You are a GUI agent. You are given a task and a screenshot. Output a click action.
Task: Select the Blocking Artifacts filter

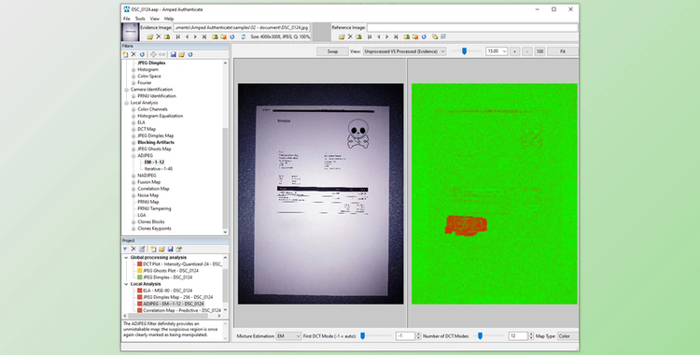coord(156,142)
